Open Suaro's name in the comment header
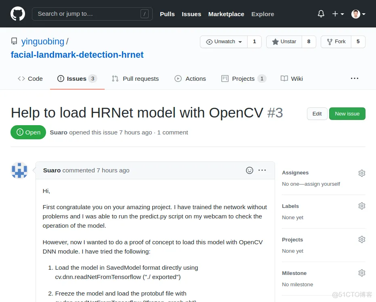 point(52,170)
